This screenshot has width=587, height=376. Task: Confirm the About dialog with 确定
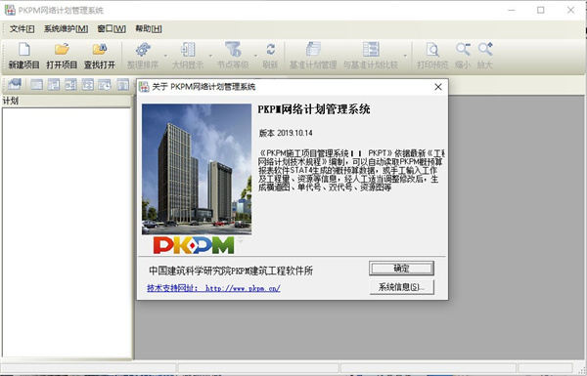402,268
